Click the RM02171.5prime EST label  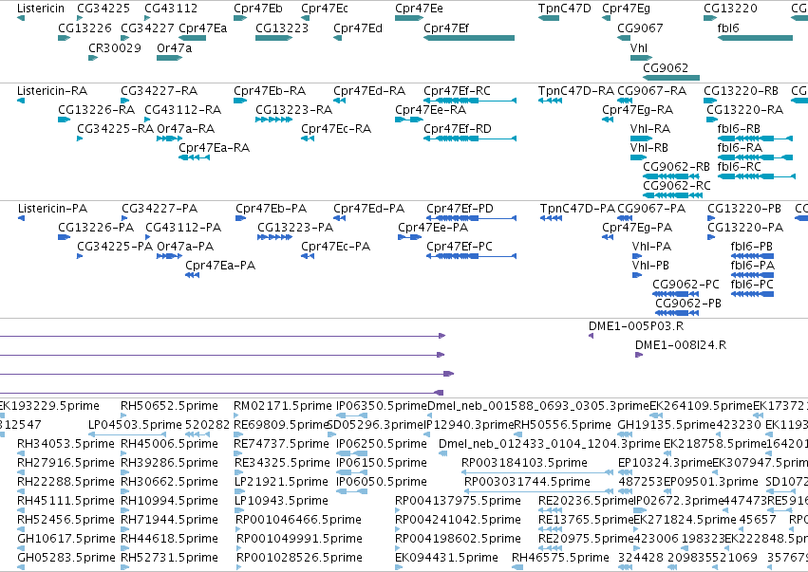click(282, 406)
